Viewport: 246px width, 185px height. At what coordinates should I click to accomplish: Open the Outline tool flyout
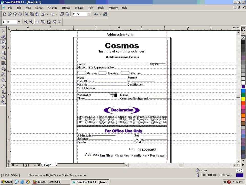pyautogui.click(x=3, y=91)
